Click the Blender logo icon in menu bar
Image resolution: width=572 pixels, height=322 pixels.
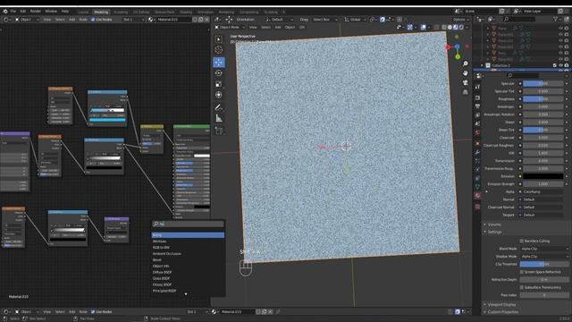point(5,12)
